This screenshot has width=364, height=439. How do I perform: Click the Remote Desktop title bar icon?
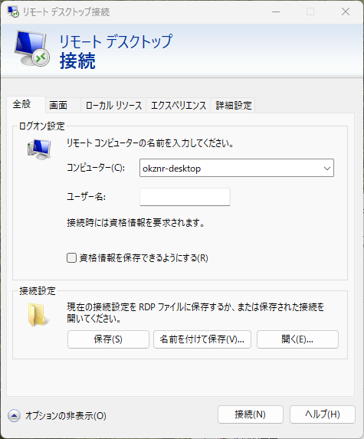click(x=13, y=11)
